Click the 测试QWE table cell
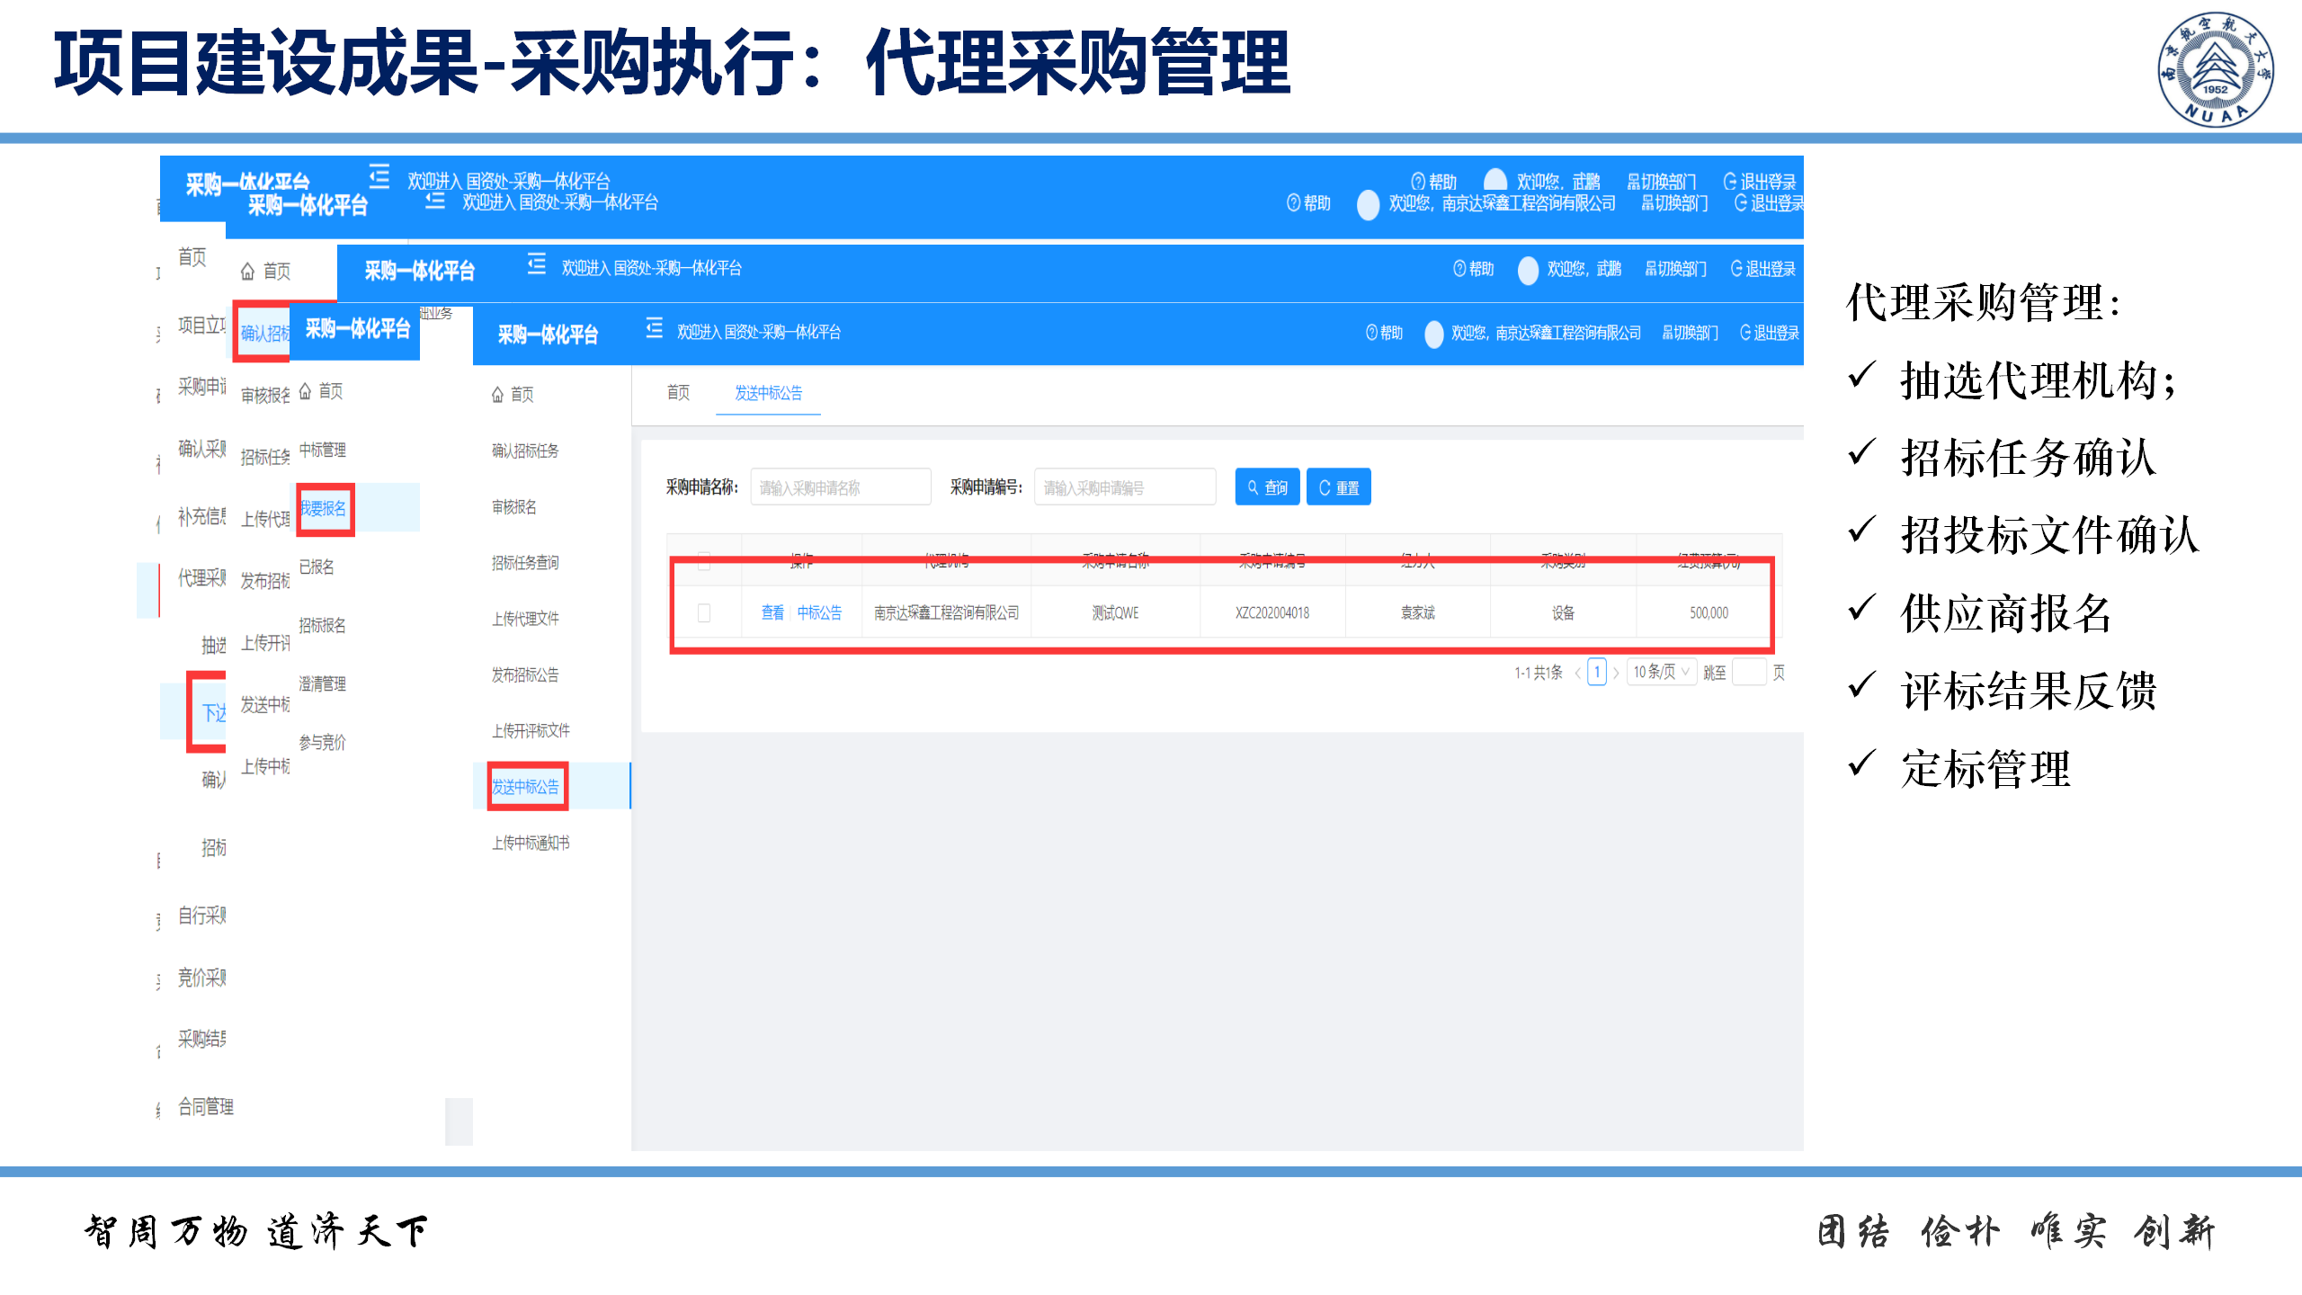The height and width of the screenshot is (1295, 2302). (1116, 612)
